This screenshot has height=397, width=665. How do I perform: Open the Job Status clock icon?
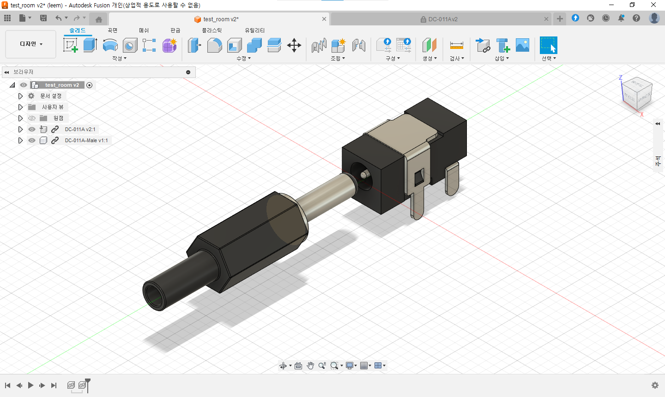(x=606, y=18)
